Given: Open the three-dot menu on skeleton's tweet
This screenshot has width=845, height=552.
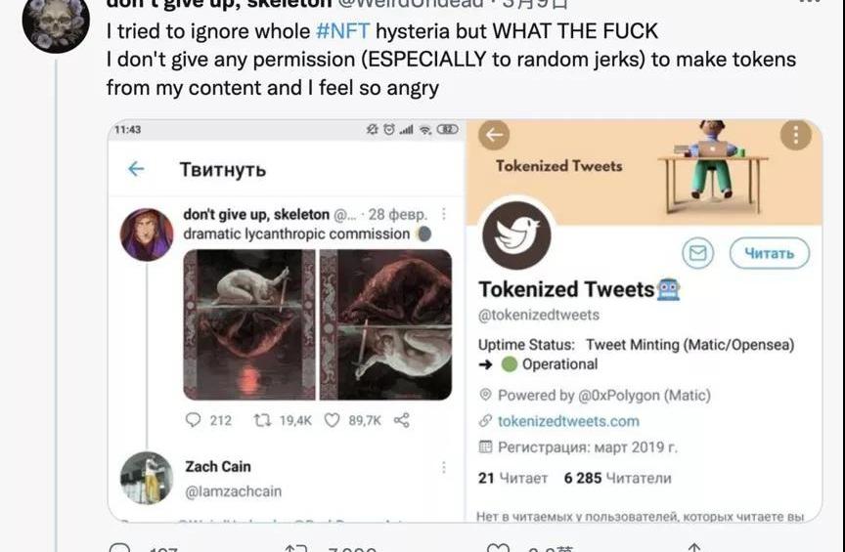Looking at the screenshot, I should 444,214.
